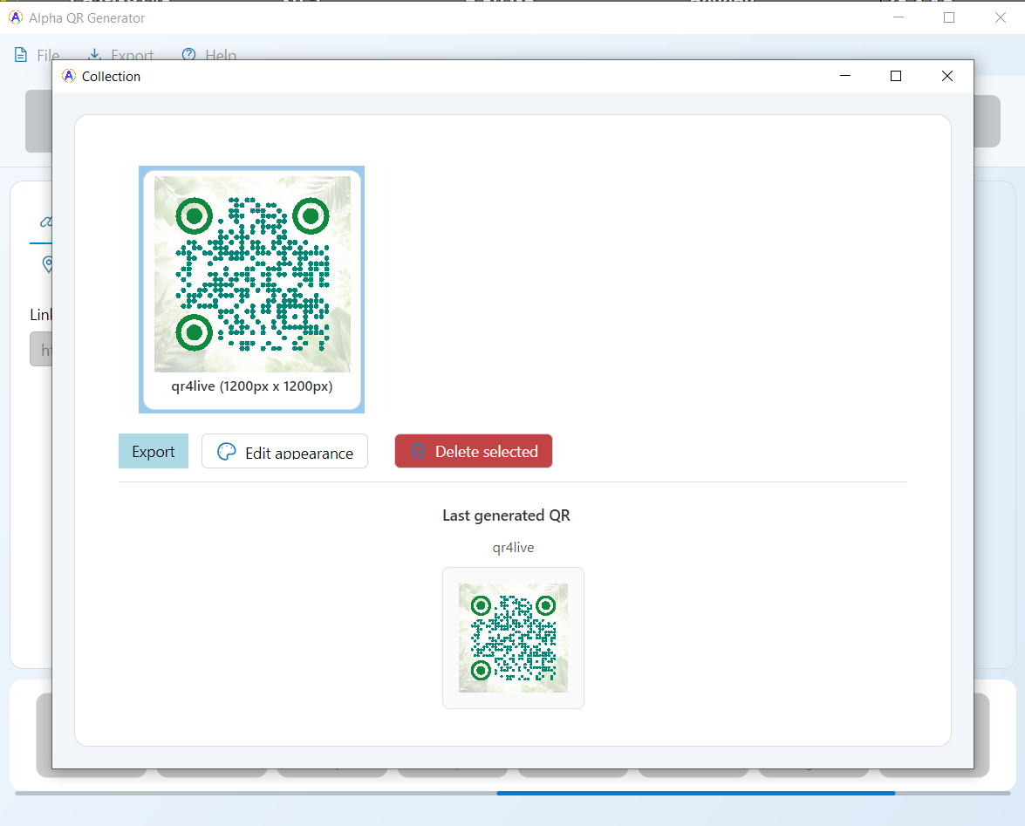Click the horizontal scrollbar in main window
The image size is (1025, 826).
coord(695,793)
